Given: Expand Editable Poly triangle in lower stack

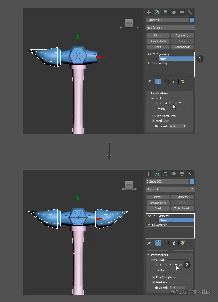Looking at the screenshot, I should (149, 225).
